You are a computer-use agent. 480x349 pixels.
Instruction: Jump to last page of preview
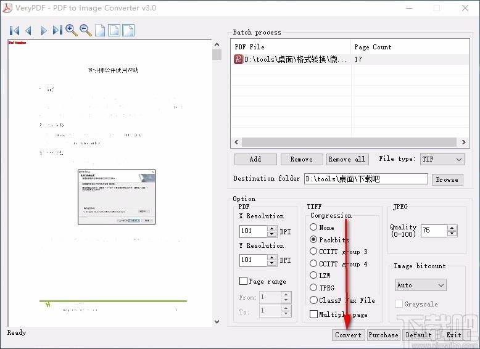point(57,31)
